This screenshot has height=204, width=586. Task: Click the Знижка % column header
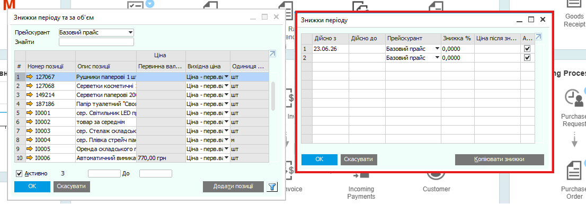click(x=457, y=39)
